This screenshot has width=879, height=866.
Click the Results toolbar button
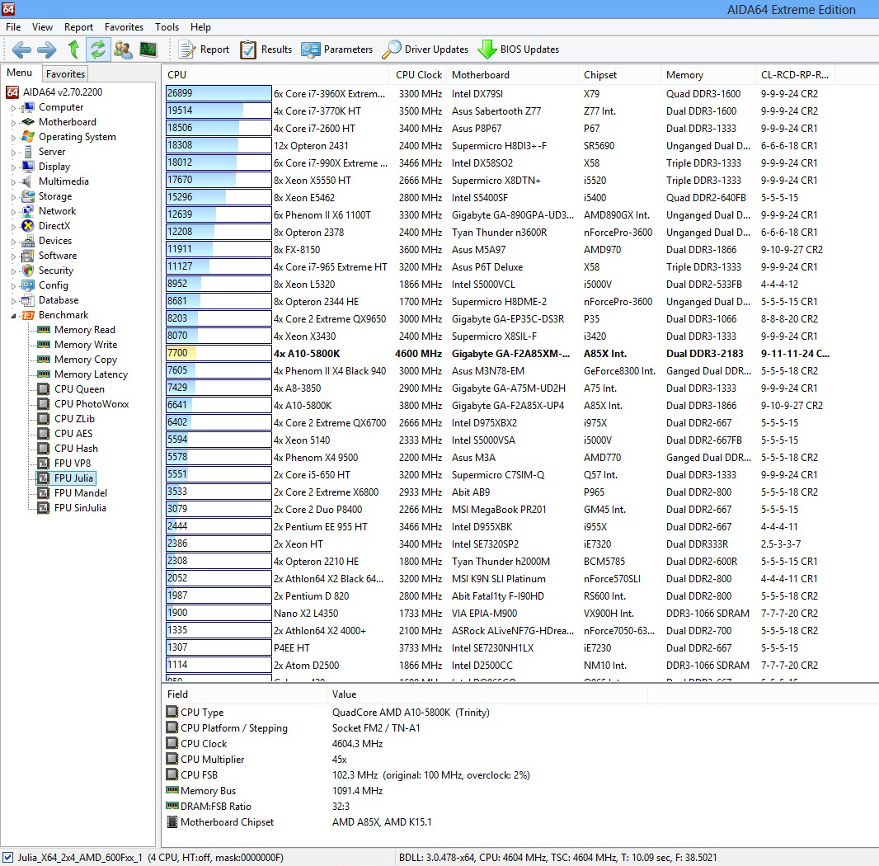tap(266, 49)
